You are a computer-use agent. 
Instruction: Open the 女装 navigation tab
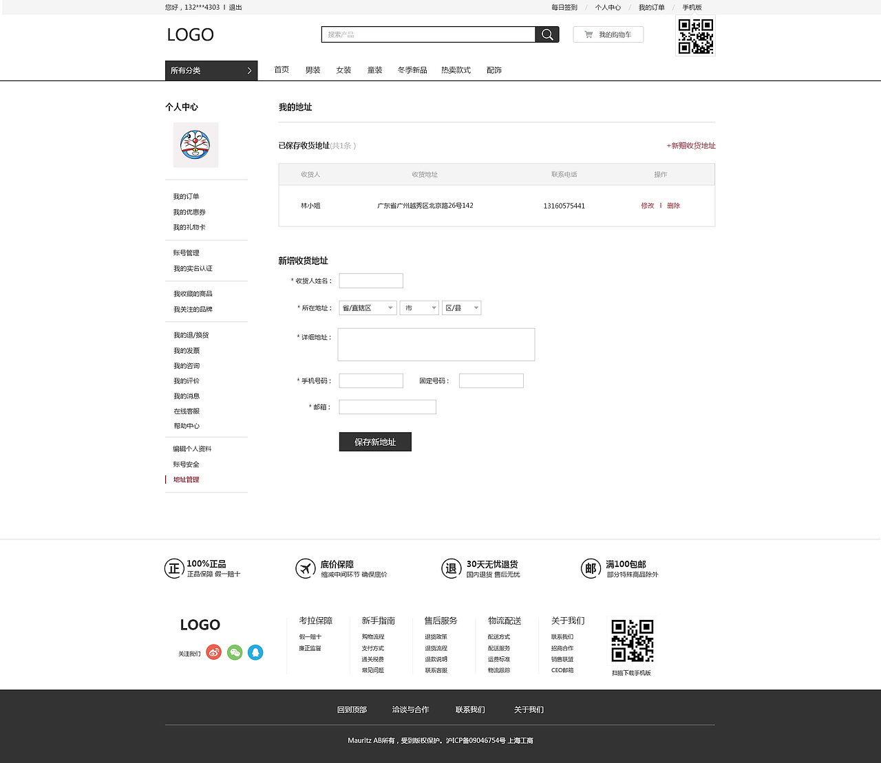pos(343,70)
